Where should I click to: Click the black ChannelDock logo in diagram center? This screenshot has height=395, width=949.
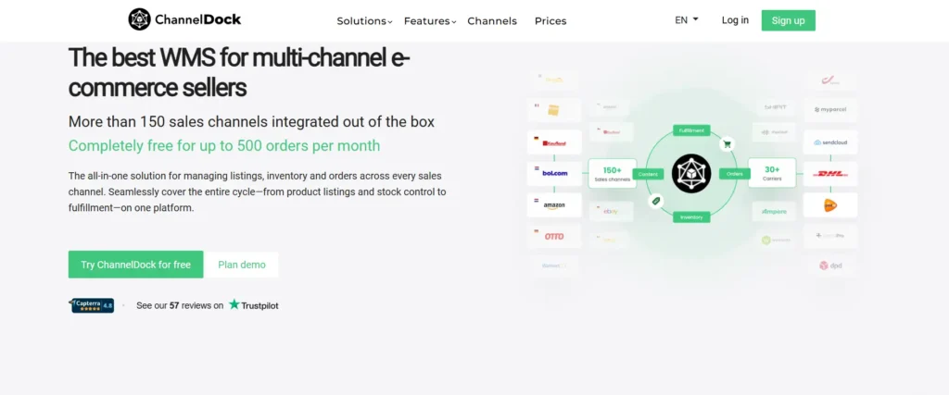[x=691, y=174]
